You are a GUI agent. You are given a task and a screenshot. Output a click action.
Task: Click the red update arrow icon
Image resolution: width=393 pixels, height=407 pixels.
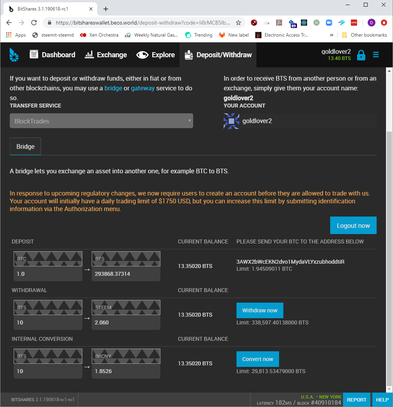coord(384,23)
